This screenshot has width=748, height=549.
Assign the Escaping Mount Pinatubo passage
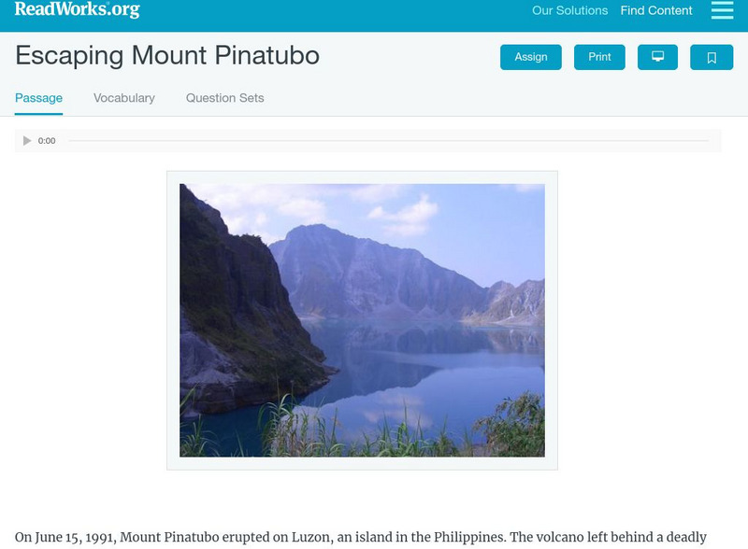click(x=531, y=57)
